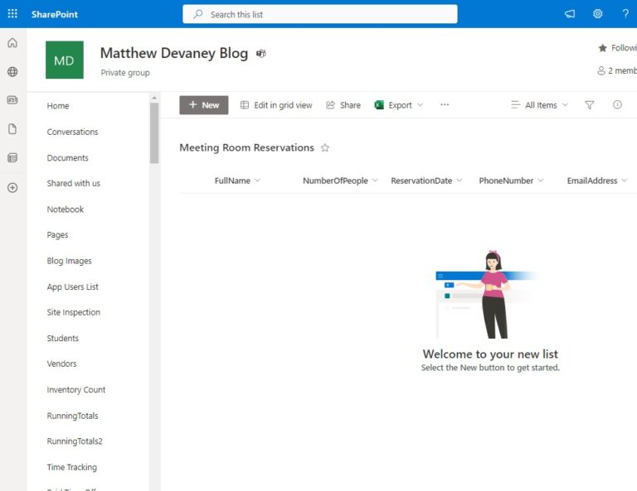Open the Export dropdown menu
This screenshot has width=637, height=491.
pyautogui.click(x=399, y=105)
